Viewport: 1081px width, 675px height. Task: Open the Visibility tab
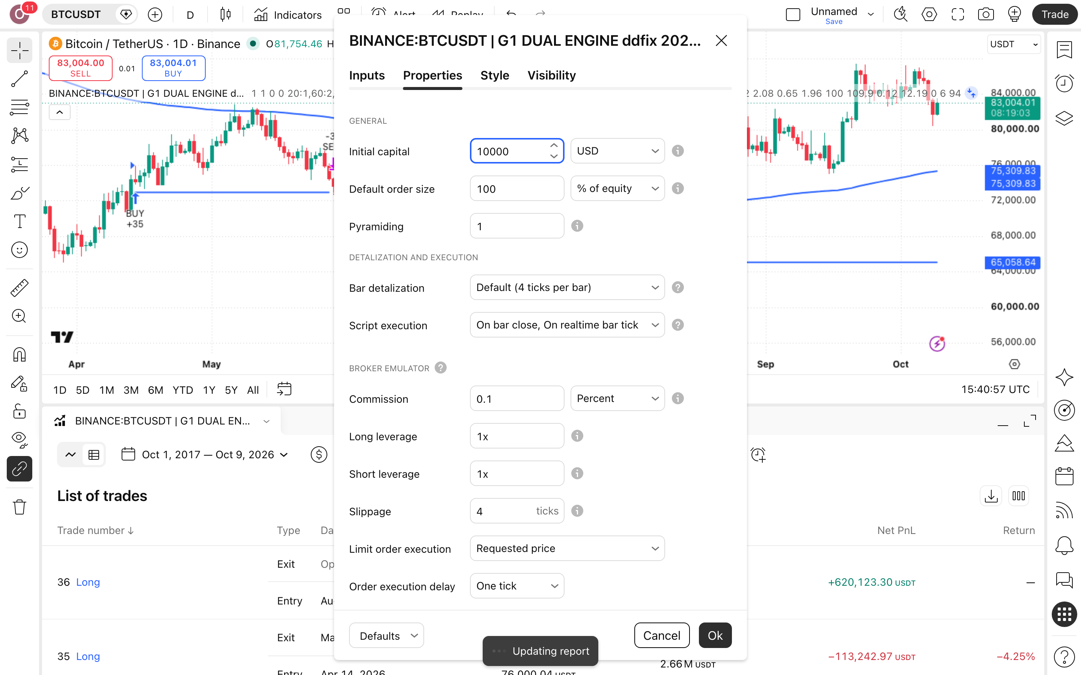click(551, 75)
